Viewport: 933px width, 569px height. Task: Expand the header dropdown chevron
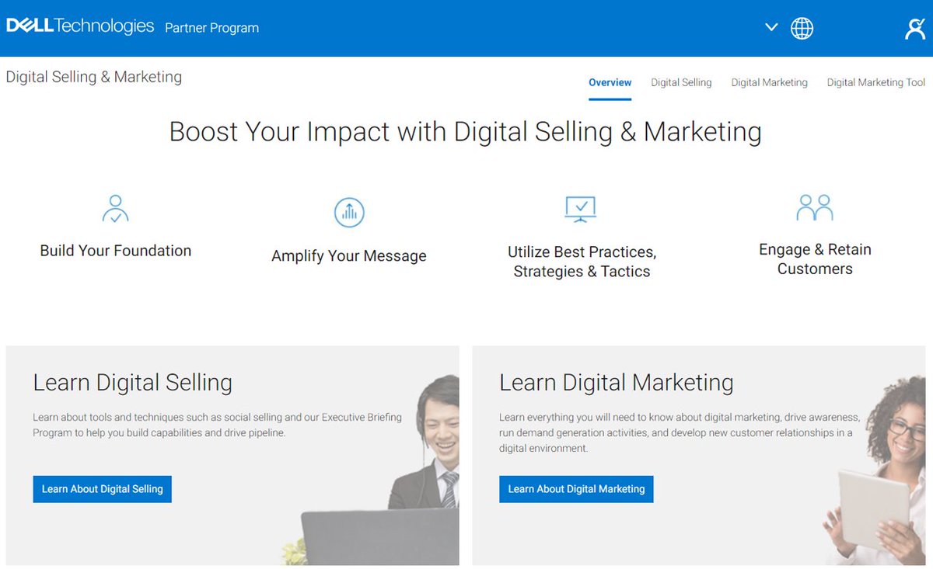pos(771,27)
